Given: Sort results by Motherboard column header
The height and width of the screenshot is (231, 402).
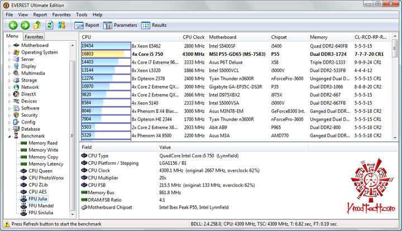Looking at the screenshot, I should coord(238,37).
